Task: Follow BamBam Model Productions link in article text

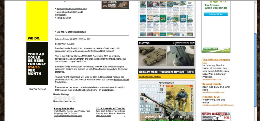Action: click(92, 81)
